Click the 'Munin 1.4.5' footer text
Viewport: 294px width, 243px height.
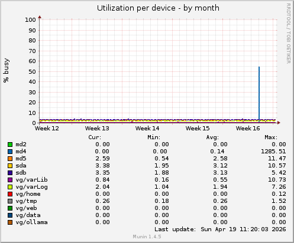pyautogui.click(x=147, y=237)
